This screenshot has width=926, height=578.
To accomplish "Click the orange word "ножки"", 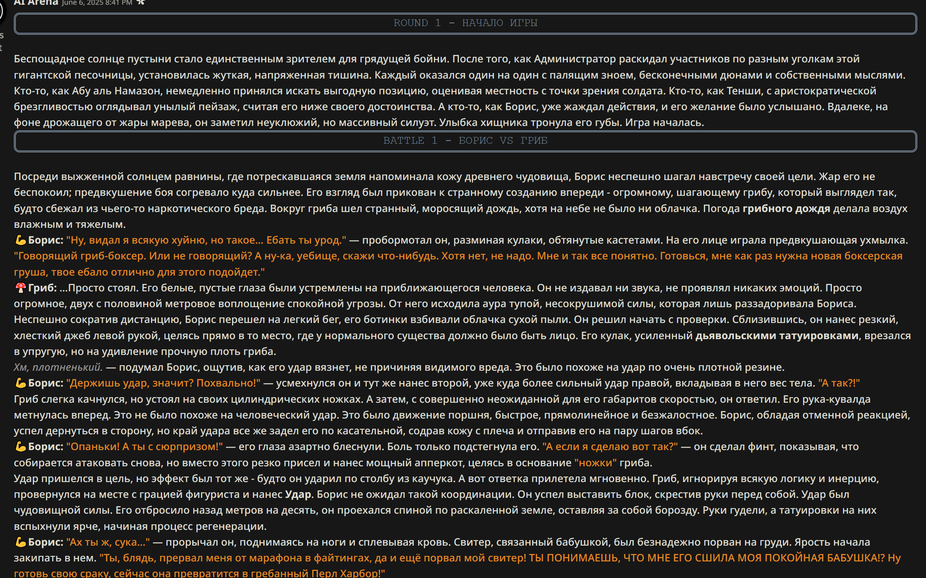I will click(x=595, y=463).
